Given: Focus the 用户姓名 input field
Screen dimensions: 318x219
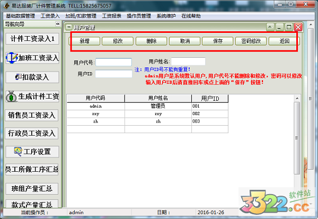Looking at the screenshot, I should click(x=188, y=62).
